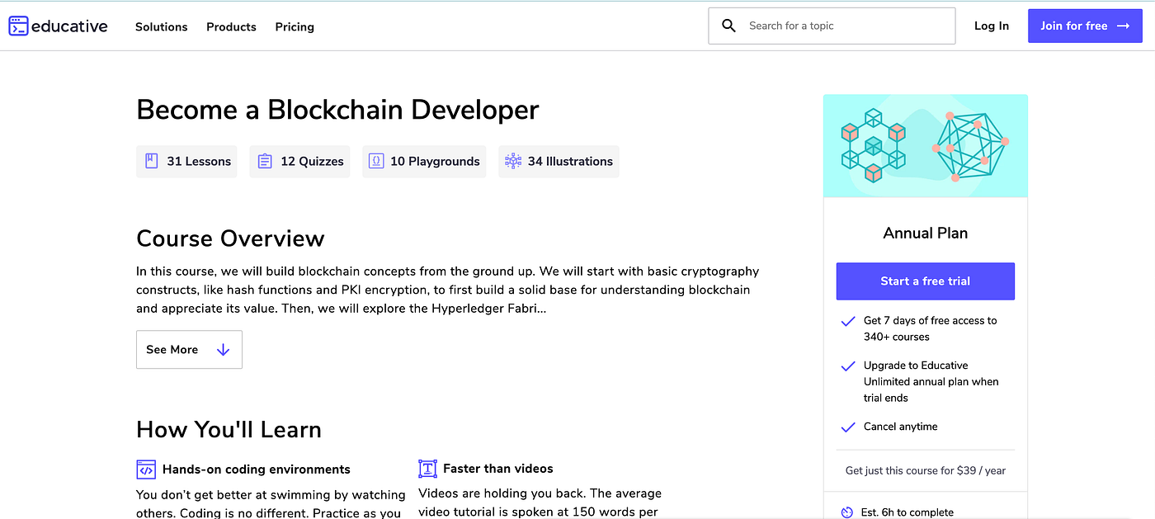Click 'Get just this course for $39 / year'
This screenshot has height=519, width=1155.
(x=926, y=470)
